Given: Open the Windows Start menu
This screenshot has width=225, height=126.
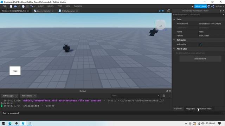Looking at the screenshot, I should tap(3, 123).
